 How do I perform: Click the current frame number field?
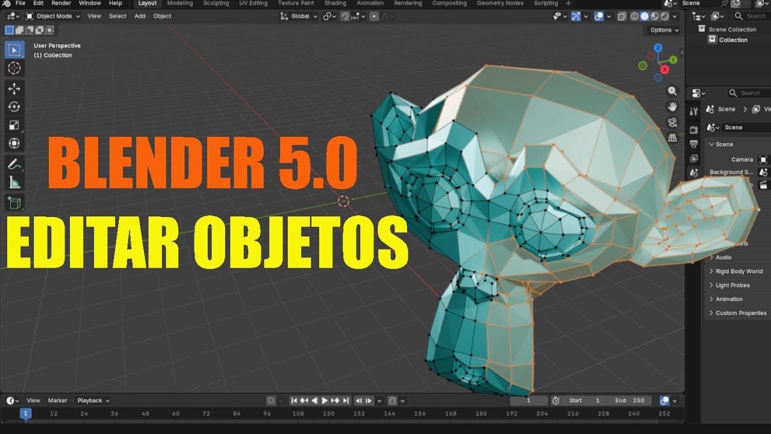[x=529, y=400]
